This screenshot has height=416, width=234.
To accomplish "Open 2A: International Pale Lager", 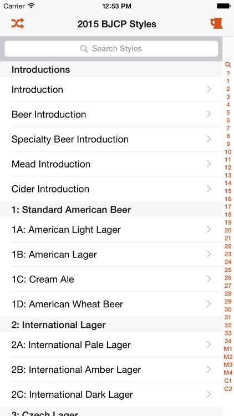I will pos(111,344).
